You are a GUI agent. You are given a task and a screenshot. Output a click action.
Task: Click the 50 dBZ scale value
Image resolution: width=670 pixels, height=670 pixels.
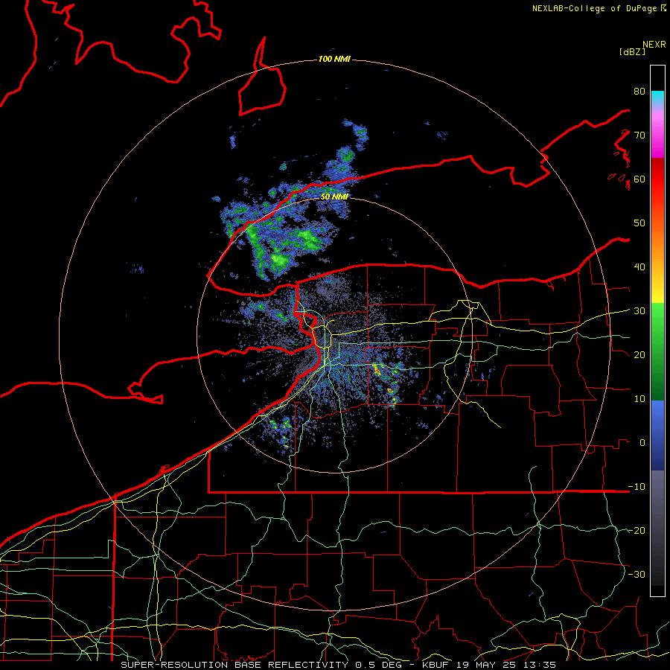(x=639, y=223)
